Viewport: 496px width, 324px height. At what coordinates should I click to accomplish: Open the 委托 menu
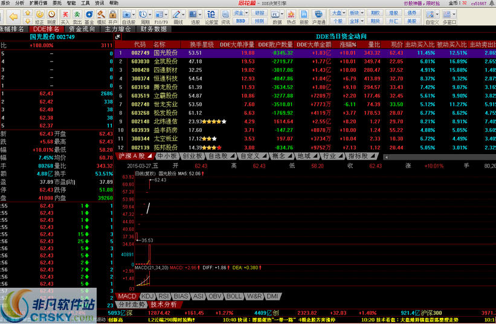57,3
